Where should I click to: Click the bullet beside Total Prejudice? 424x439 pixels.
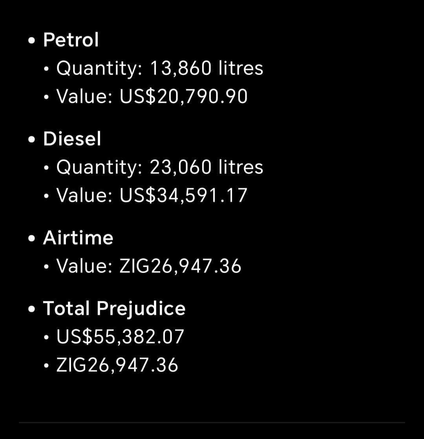pos(32,309)
